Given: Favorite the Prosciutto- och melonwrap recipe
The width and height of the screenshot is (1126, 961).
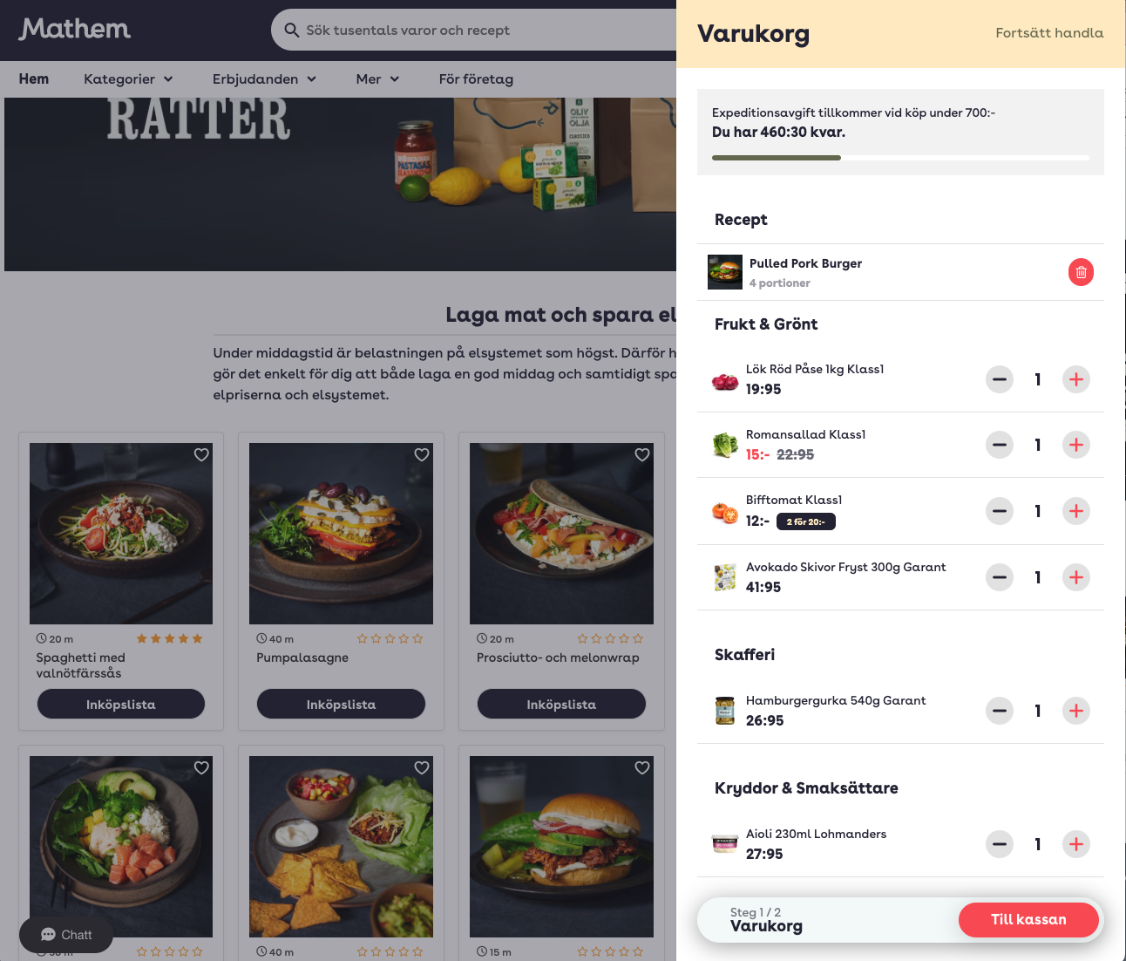Looking at the screenshot, I should click(642, 454).
